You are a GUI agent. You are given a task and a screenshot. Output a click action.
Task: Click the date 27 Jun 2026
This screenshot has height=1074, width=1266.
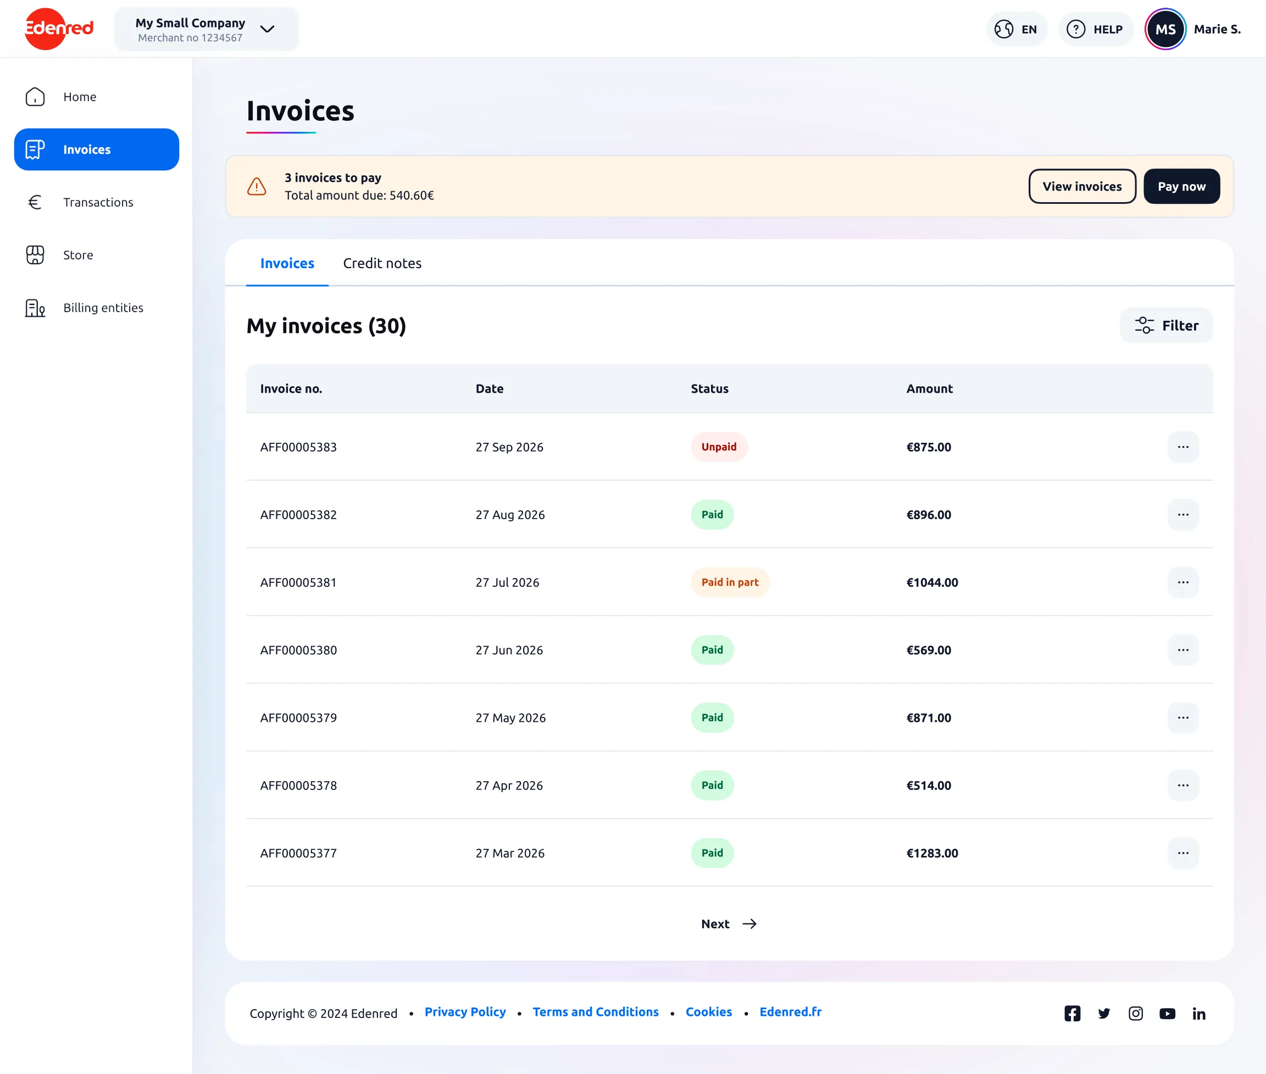[509, 650]
